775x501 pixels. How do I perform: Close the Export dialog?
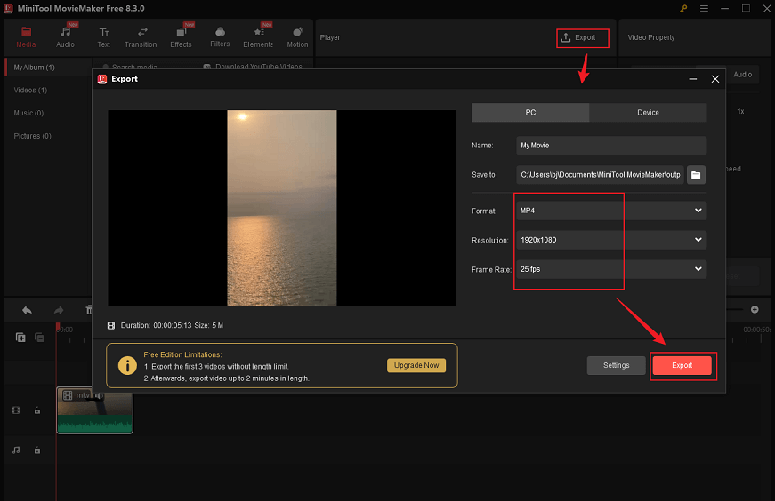[715, 79]
